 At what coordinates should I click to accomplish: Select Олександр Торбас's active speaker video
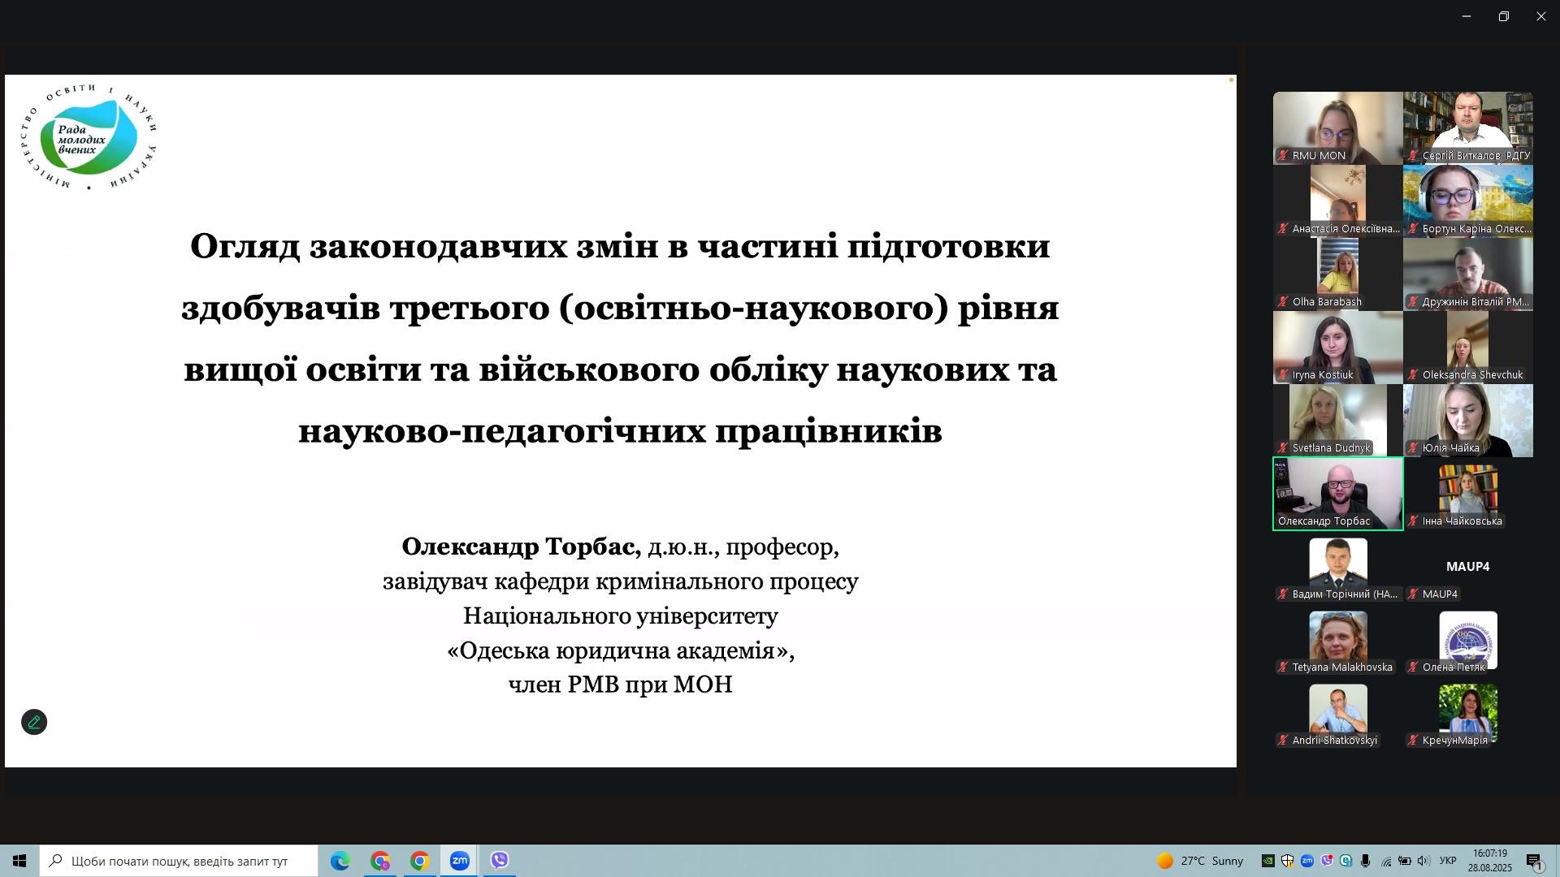point(1337,493)
